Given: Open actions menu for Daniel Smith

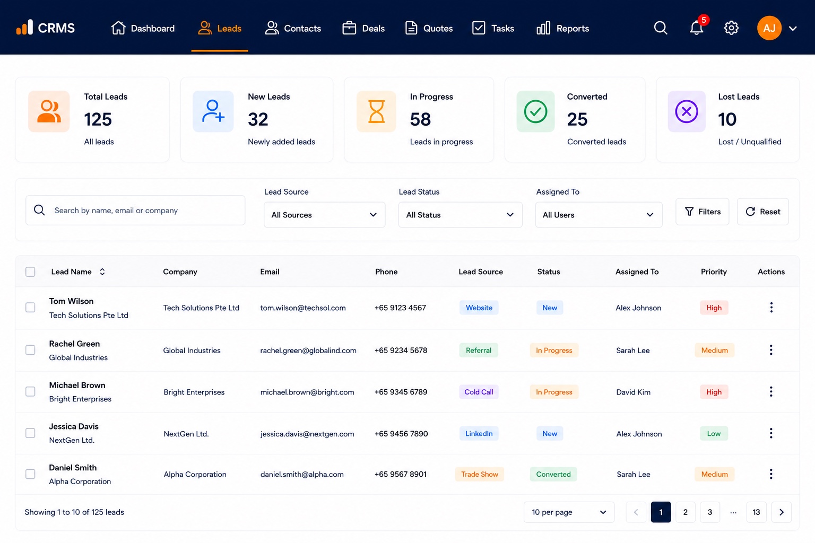Looking at the screenshot, I should click(771, 474).
